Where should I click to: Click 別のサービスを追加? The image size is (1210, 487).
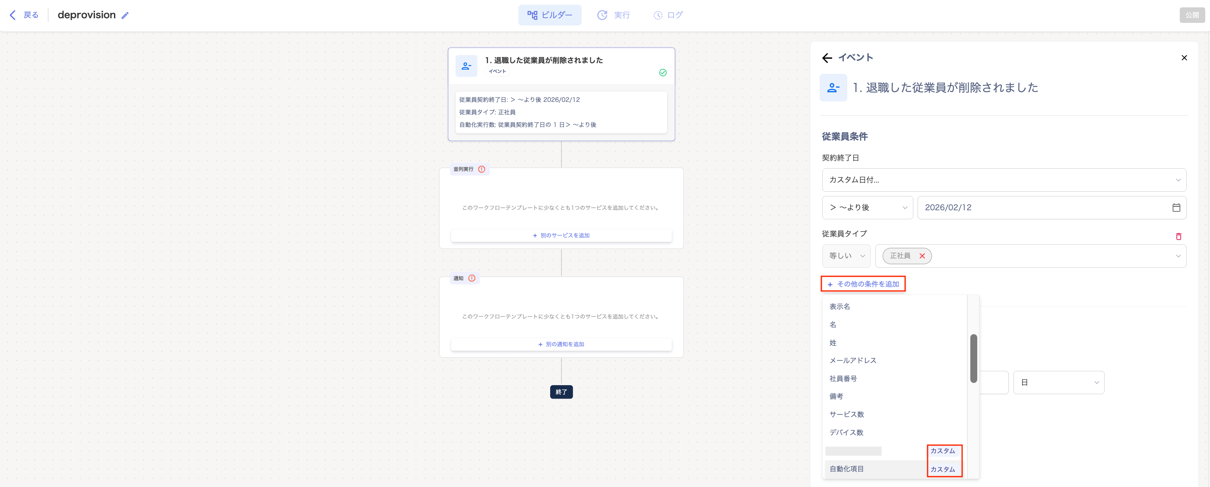(561, 235)
